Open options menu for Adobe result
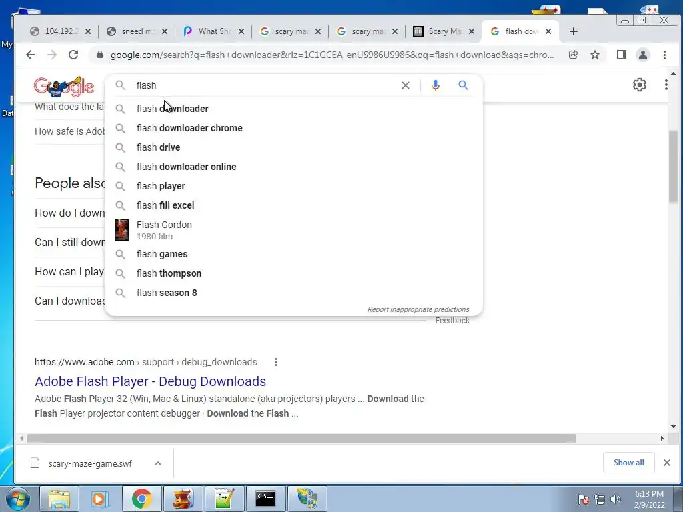The height and width of the screenshot is (512, 683). coord(275,362)
